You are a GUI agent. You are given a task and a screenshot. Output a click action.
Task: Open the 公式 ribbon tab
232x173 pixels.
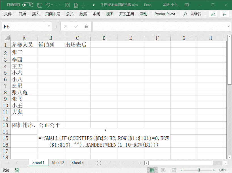coord(70,14)
